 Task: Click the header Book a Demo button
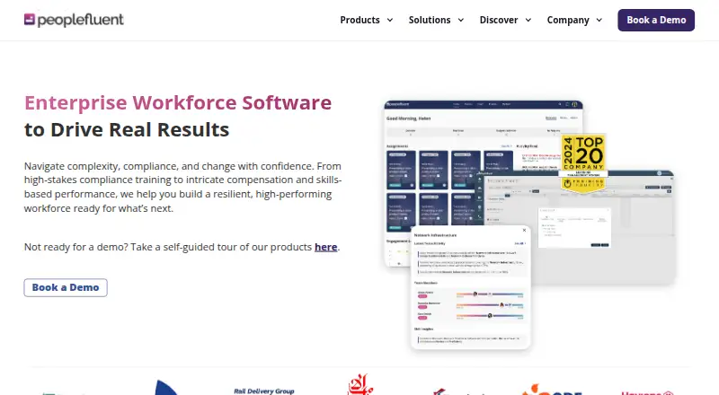point(656,20)
